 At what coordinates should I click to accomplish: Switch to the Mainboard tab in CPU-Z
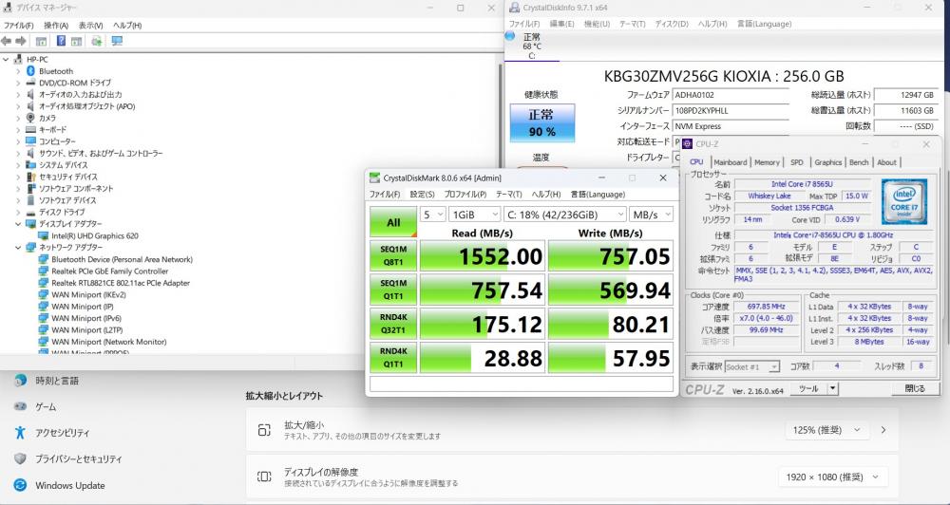(730, 162)
